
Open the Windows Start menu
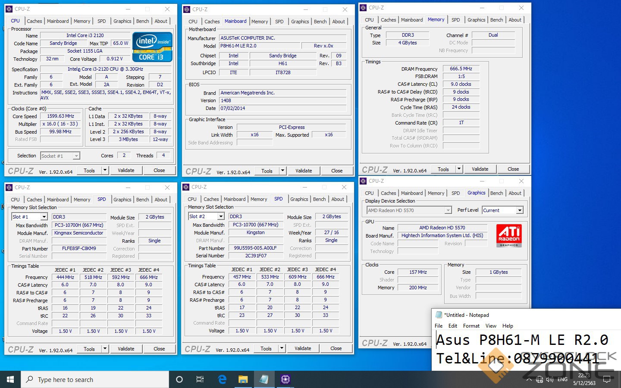[x=10, y=379]
